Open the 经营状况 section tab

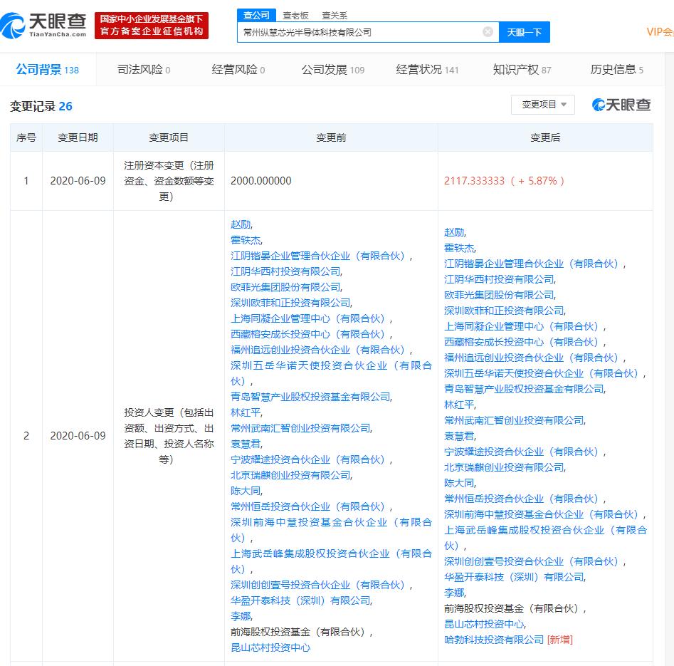click(x=427, y=69)
